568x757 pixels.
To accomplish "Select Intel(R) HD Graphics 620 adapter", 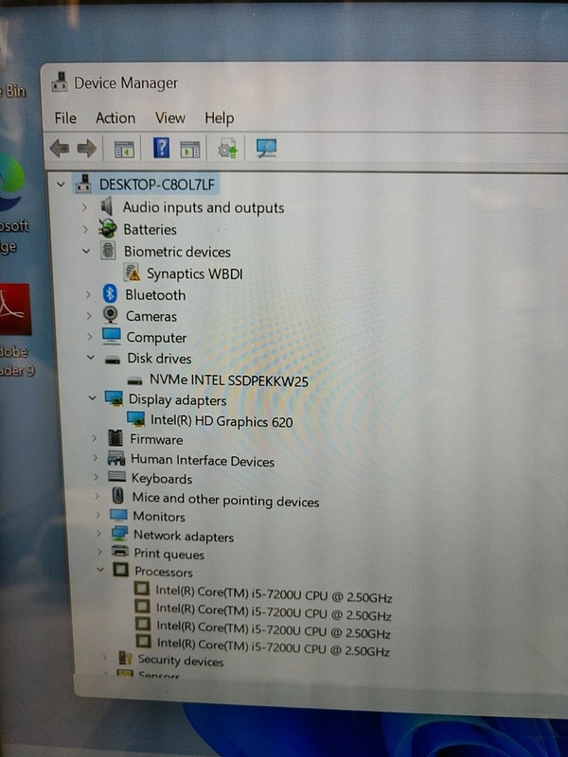I will pos(222,421).
